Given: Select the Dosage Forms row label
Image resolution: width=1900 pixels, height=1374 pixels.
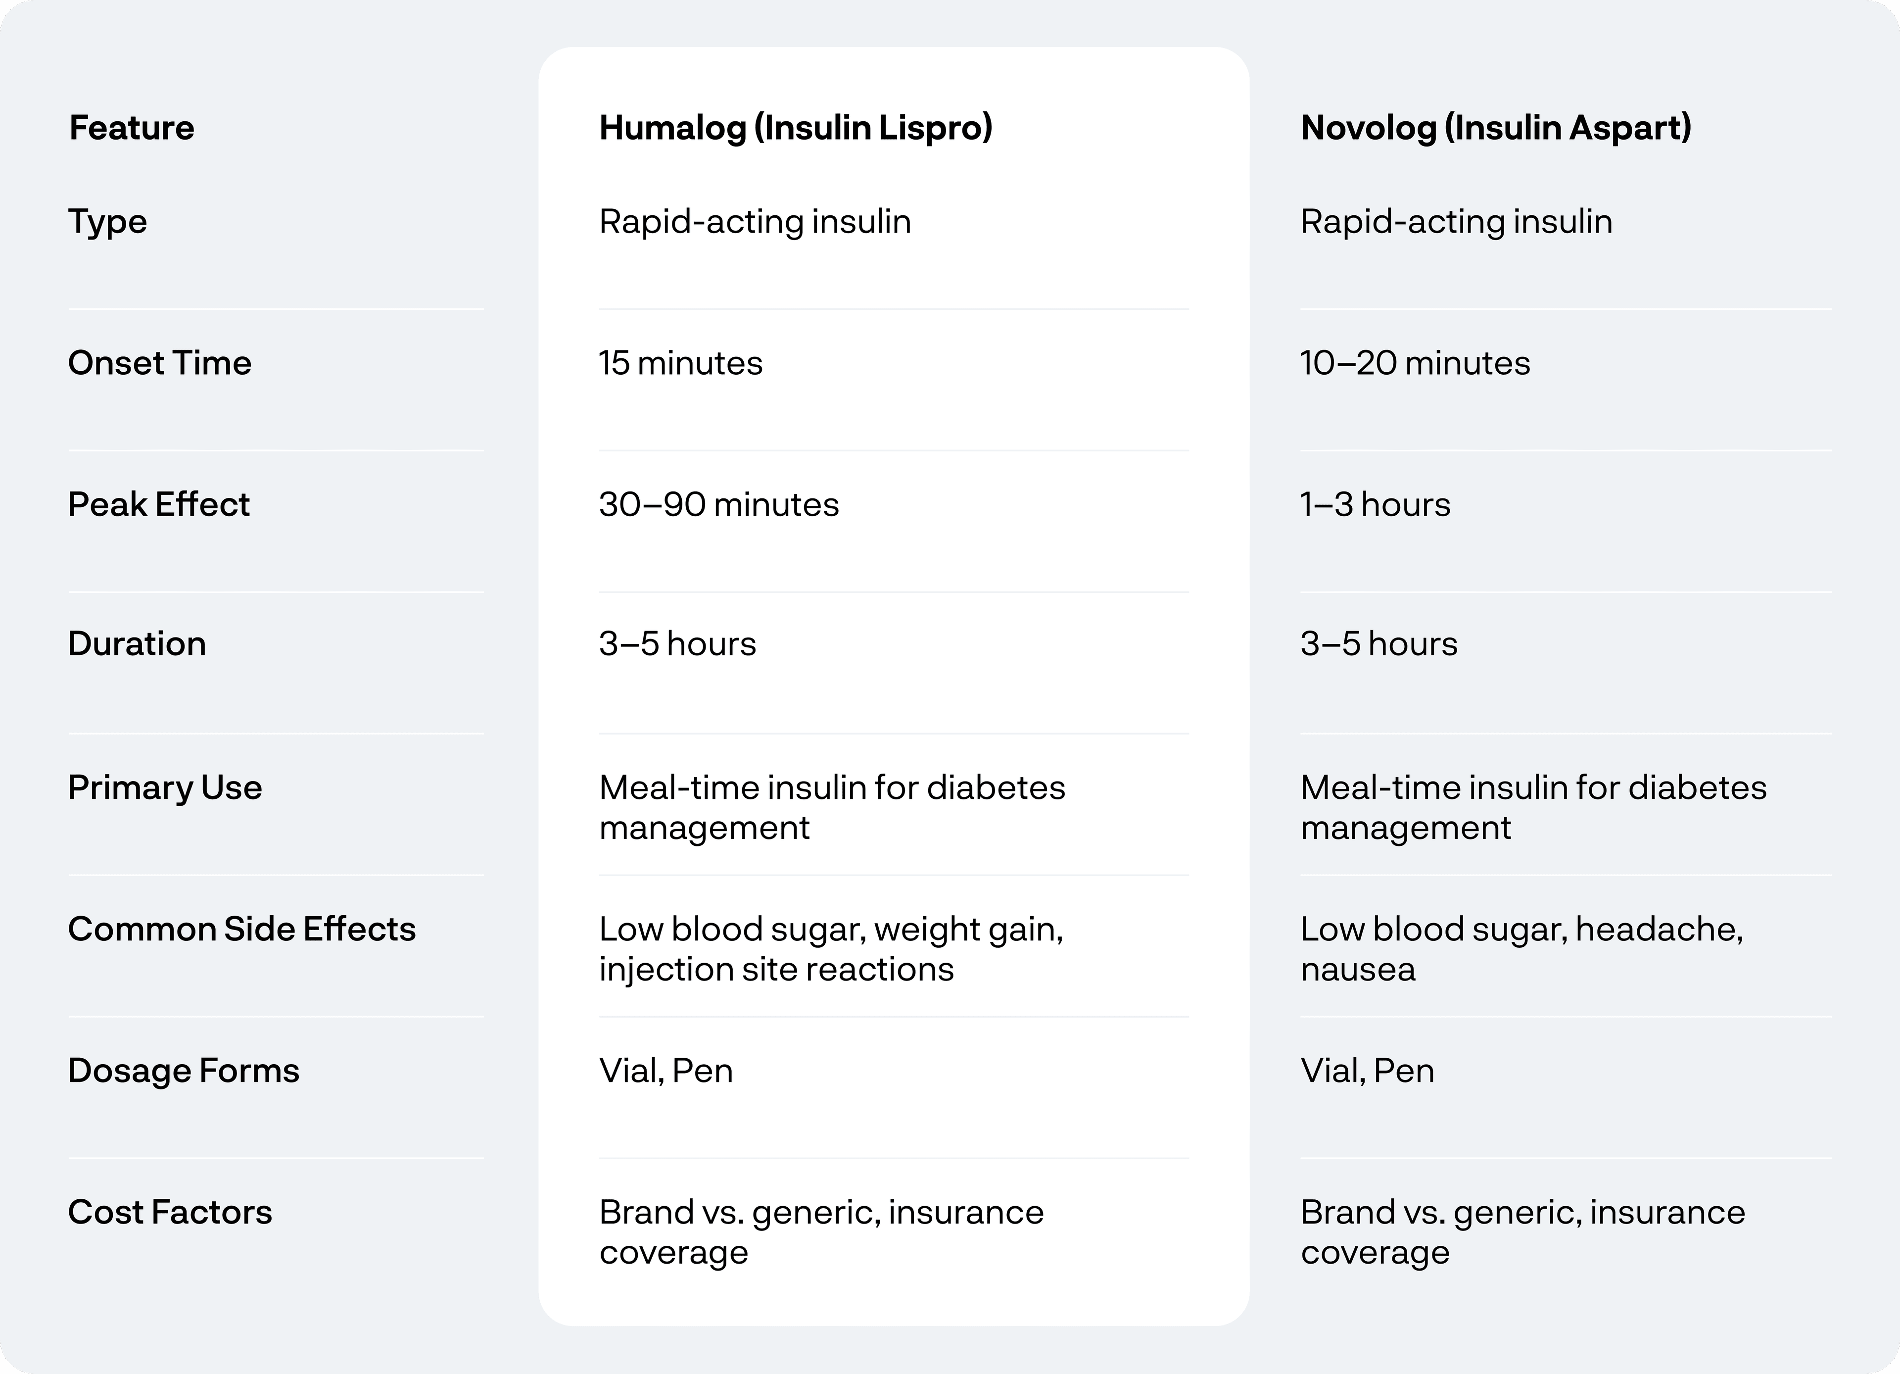Looking at the screenshot, I should 184,1072.
